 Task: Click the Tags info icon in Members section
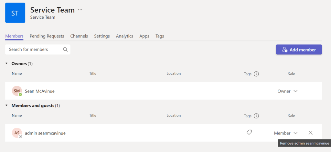pos(256,116)
